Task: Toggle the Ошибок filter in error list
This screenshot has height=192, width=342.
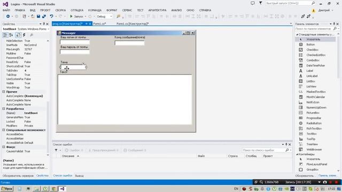Action: point(74,150)
